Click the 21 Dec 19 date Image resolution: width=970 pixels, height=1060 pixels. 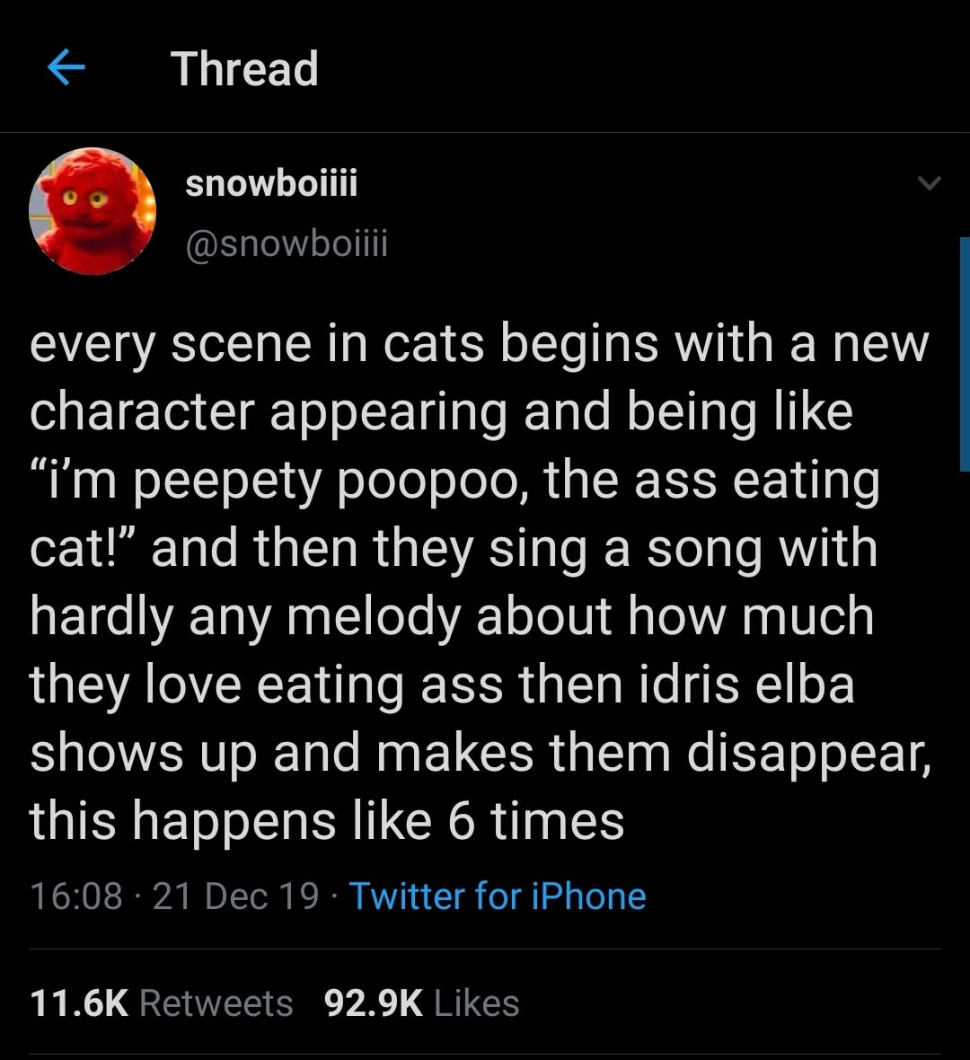click(235, 896)
